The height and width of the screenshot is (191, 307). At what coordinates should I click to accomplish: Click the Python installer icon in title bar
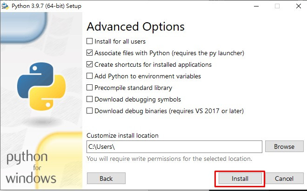5,6
